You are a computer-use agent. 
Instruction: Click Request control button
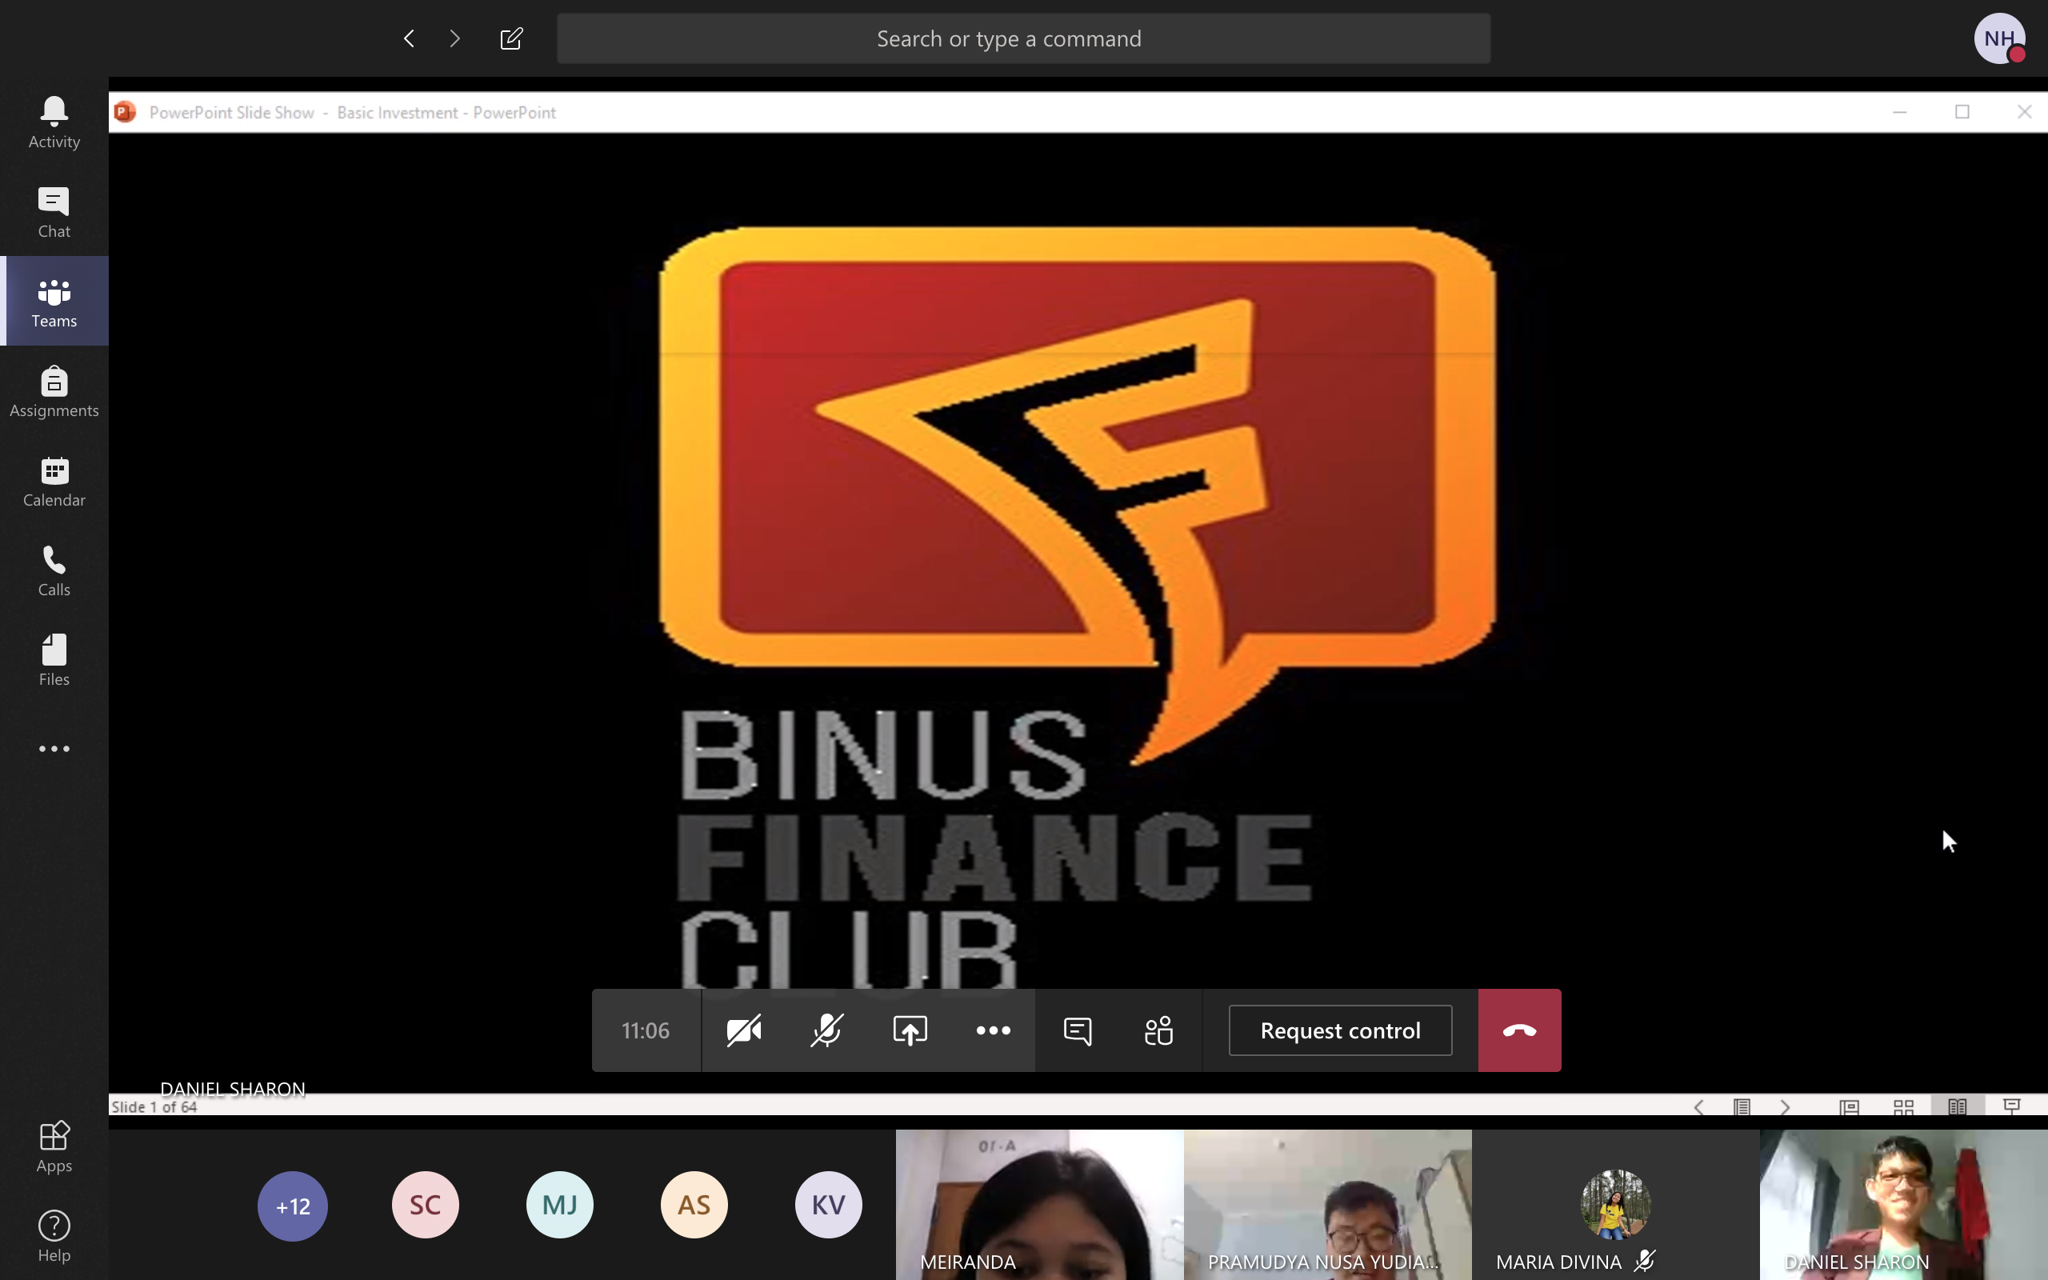1340,1030
